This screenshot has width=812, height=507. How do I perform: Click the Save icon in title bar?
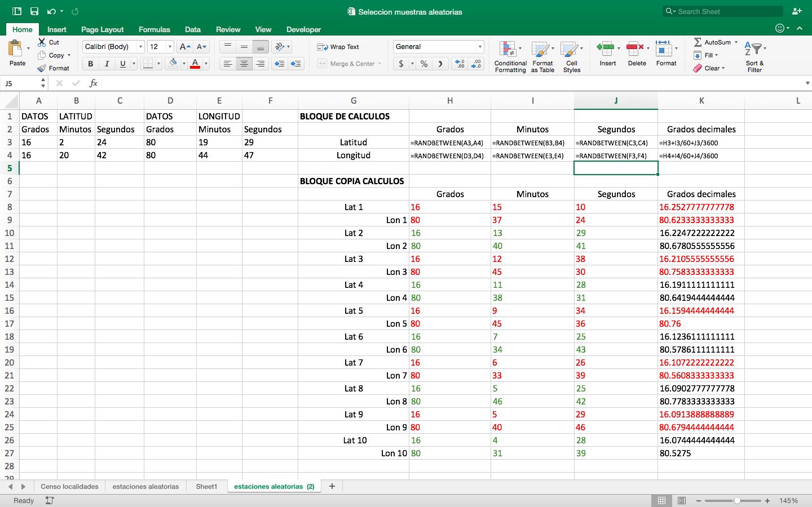[34, 11]
